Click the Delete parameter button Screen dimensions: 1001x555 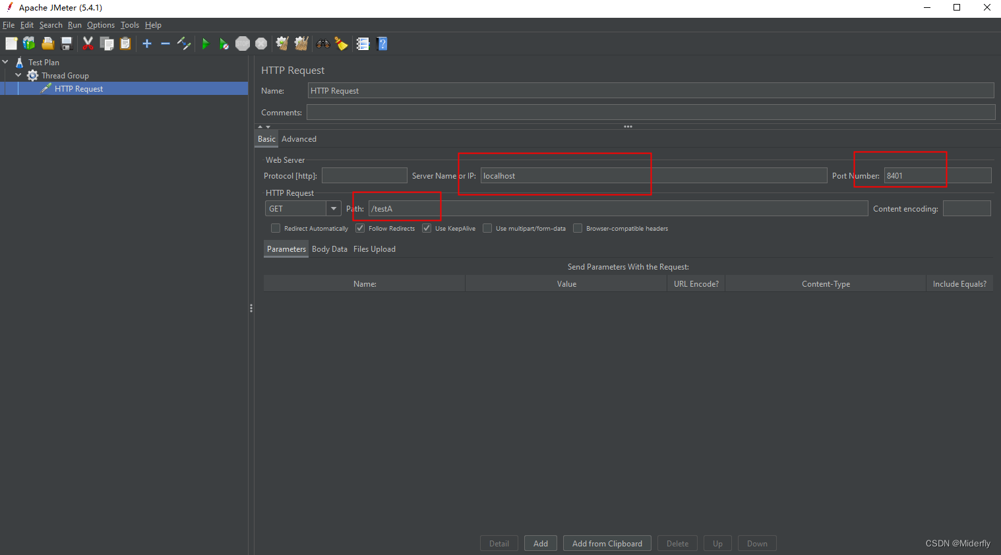pyautogui.click(x=677, y=543)
